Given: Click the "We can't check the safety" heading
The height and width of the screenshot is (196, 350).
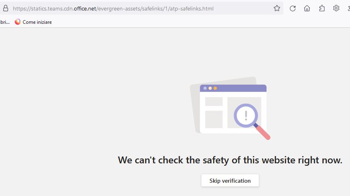Looking at the screenshot, I should coord(230,160).
